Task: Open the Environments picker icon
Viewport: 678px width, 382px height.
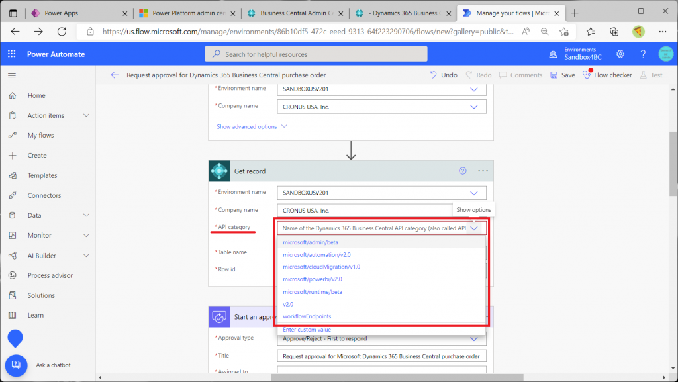Action: point(553,54)
